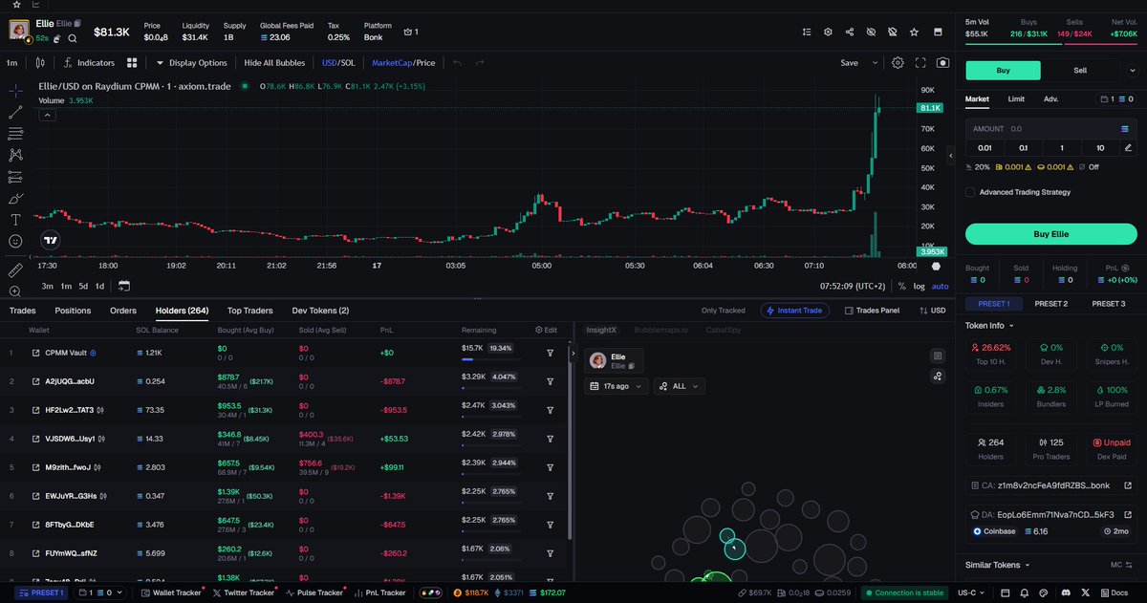Open the 1m timeframe selector
The height and width of the screenshot is (603, 1147).
pos(12,63)
